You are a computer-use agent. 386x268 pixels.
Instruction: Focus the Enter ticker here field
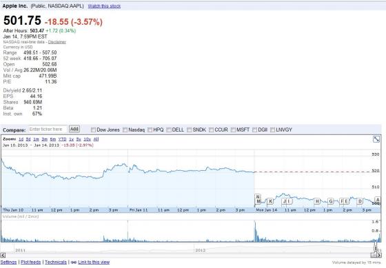click(48, 130)
